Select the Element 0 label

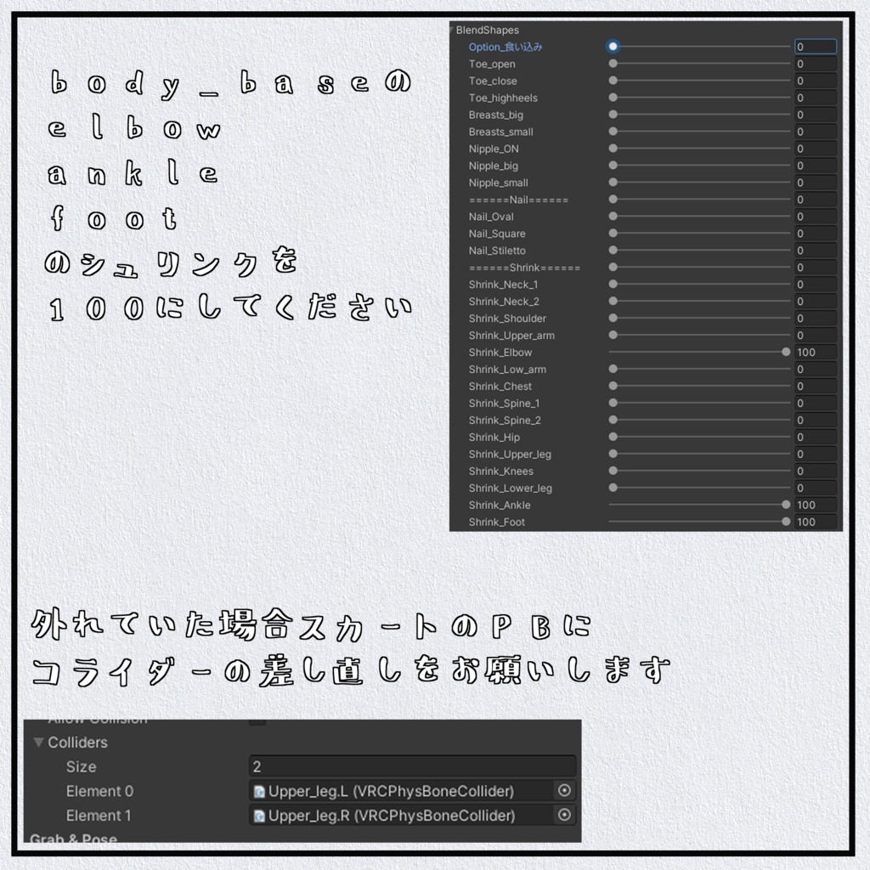(x=99, y=791)
